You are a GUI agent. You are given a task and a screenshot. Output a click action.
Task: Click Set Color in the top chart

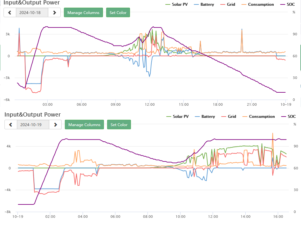coord(118,13)
